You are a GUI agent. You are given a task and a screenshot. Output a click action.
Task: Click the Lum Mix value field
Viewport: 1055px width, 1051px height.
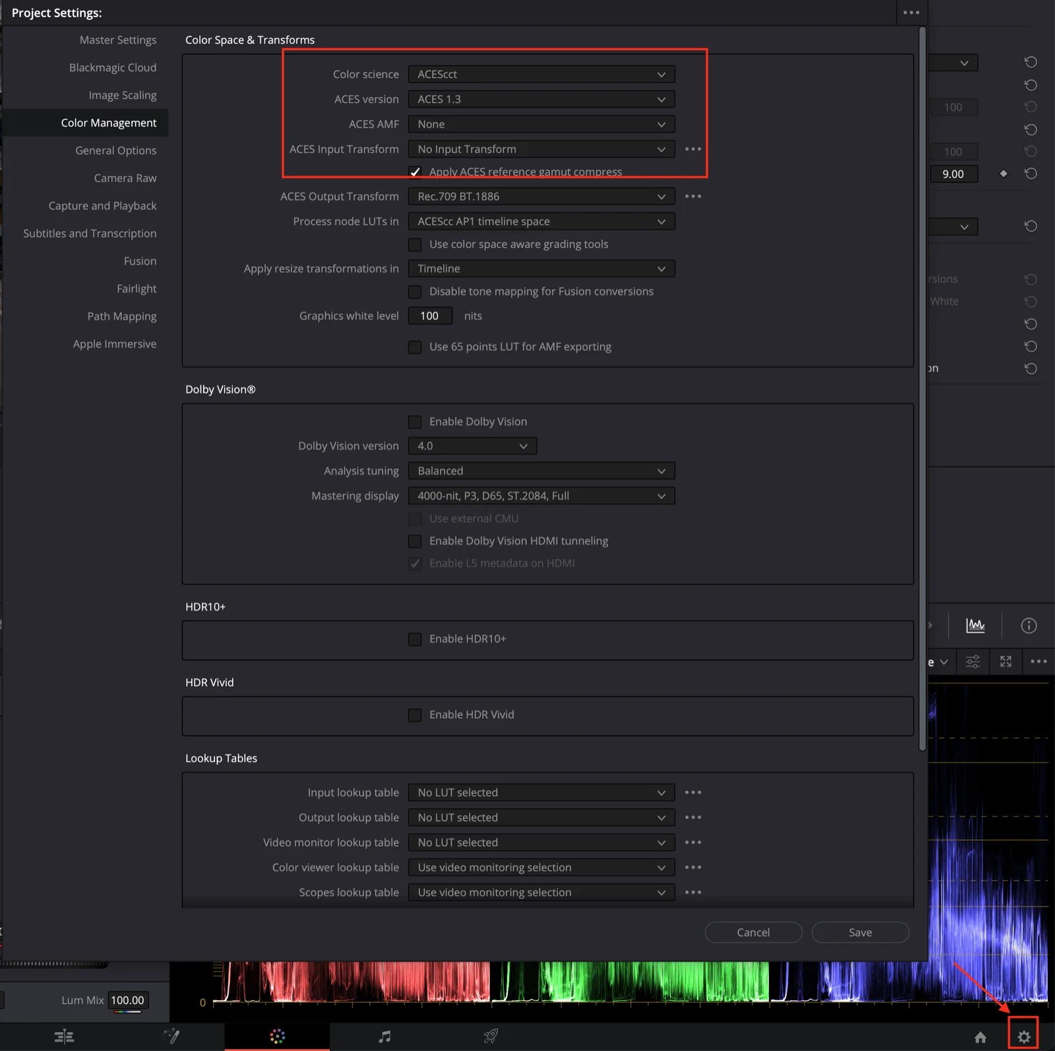[128, 1000]
